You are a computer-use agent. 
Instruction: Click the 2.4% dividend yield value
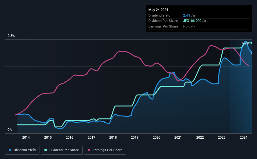[187, 15]
